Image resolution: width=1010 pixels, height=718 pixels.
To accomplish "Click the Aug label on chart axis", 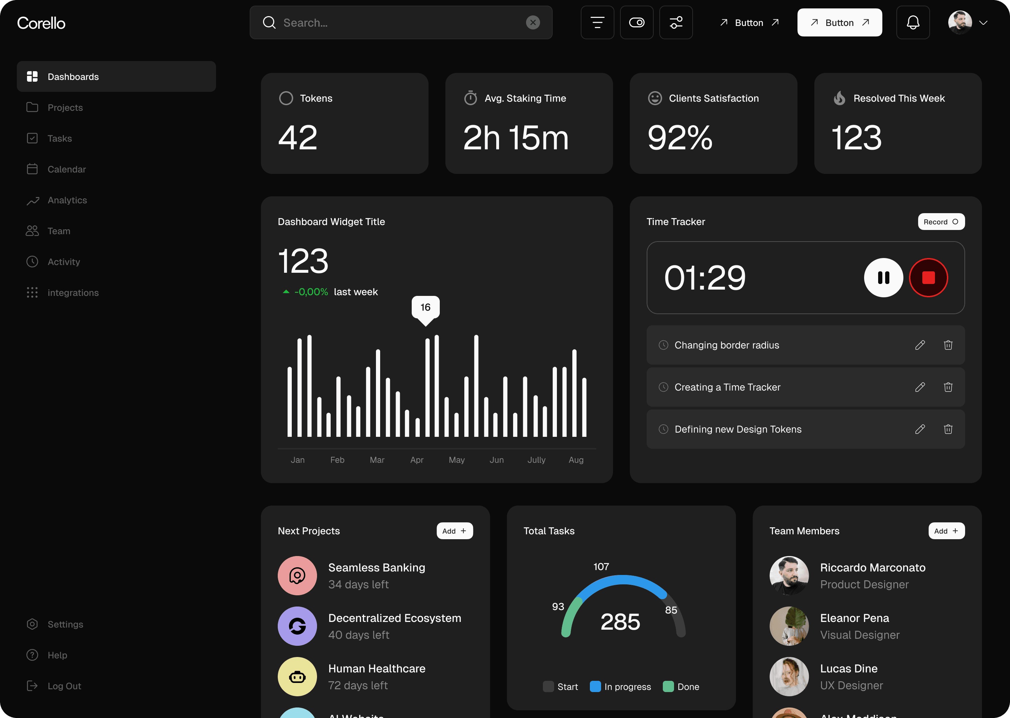I will click(576, 460).
